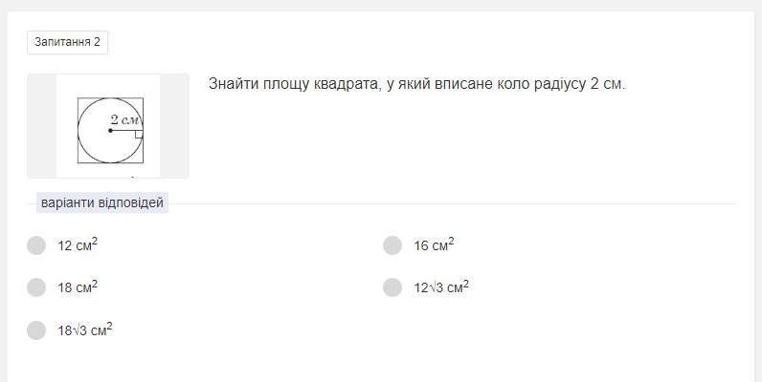The image size is (762, 382).
Task: Click the right-angle marker in the diagram
Action: click(139, 135)
